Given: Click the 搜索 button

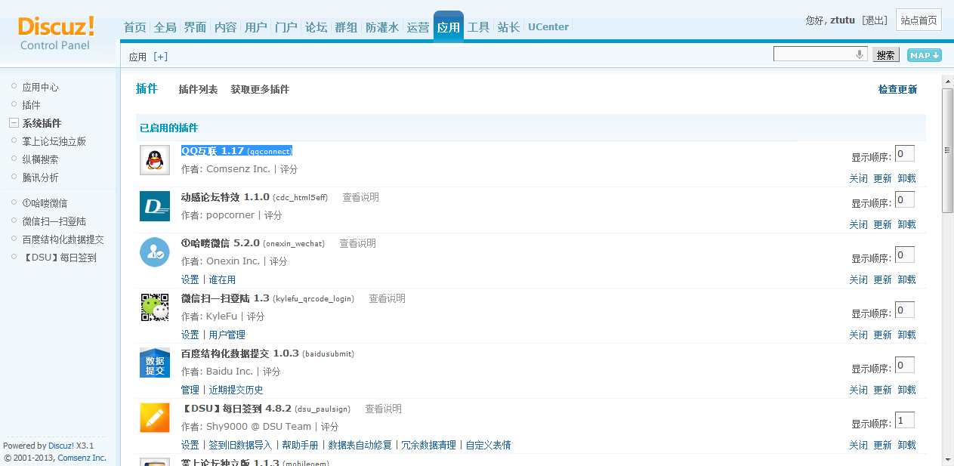Looking at the screenshot, I should click(886, 55).
